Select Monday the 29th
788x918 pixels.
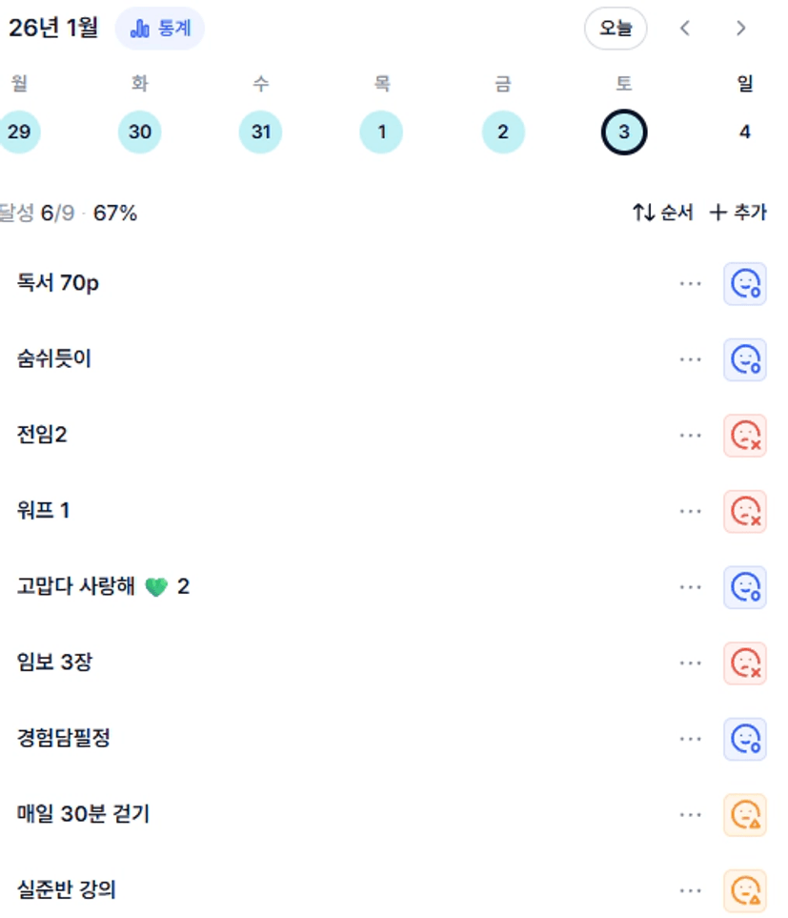click(x=18, y=132)
